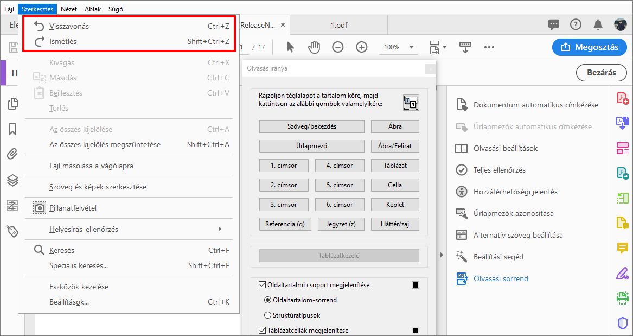Click the Háttér/zaj button
The image size is (633, 336).
[x=395, y=224]
